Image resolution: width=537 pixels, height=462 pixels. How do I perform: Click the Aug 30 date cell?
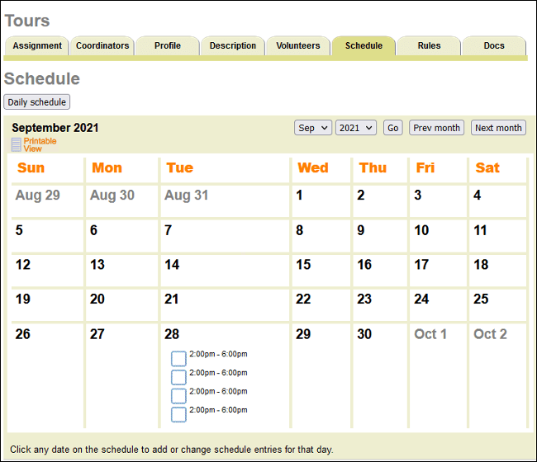point(112,196)
